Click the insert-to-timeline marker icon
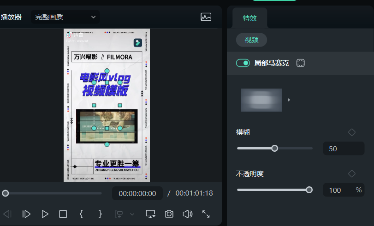The height and width of the screenshot is (226, 374). 119,214
